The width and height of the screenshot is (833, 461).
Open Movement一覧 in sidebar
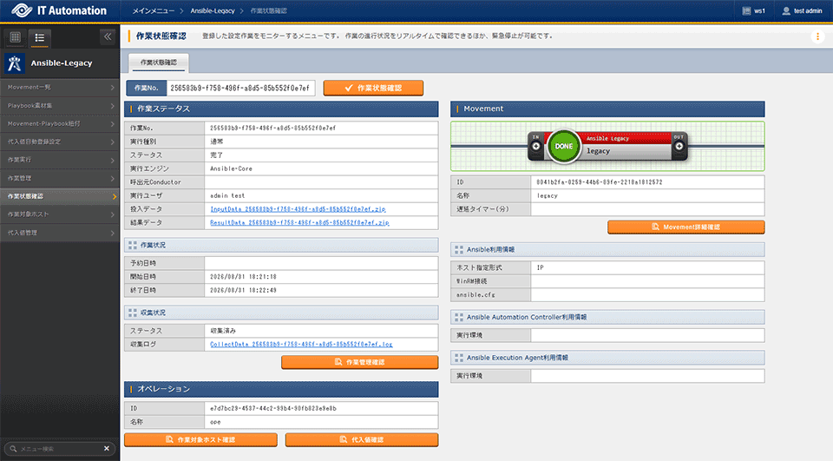coord(60,87)
